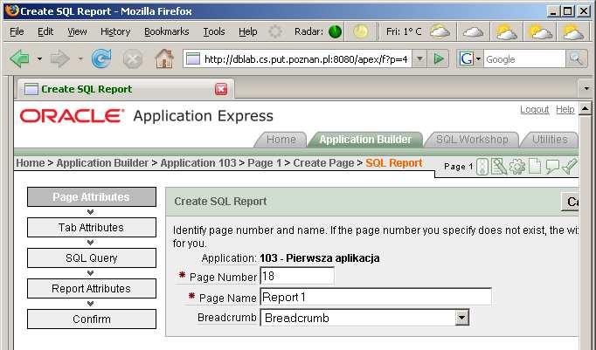This screenshot has width=596, height=350.
Task: Select the Report Attributes wizard step
Action: pyautogui.click(x=92, y=289)
